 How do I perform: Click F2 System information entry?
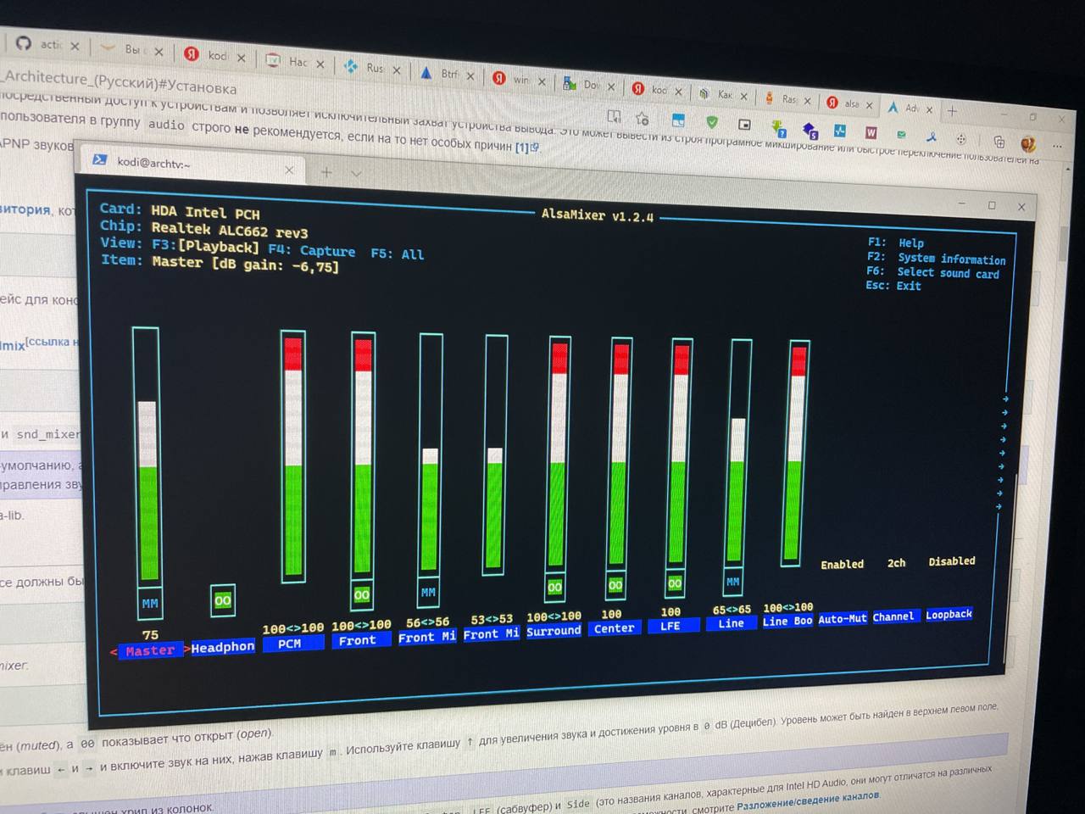pos(937,258)
